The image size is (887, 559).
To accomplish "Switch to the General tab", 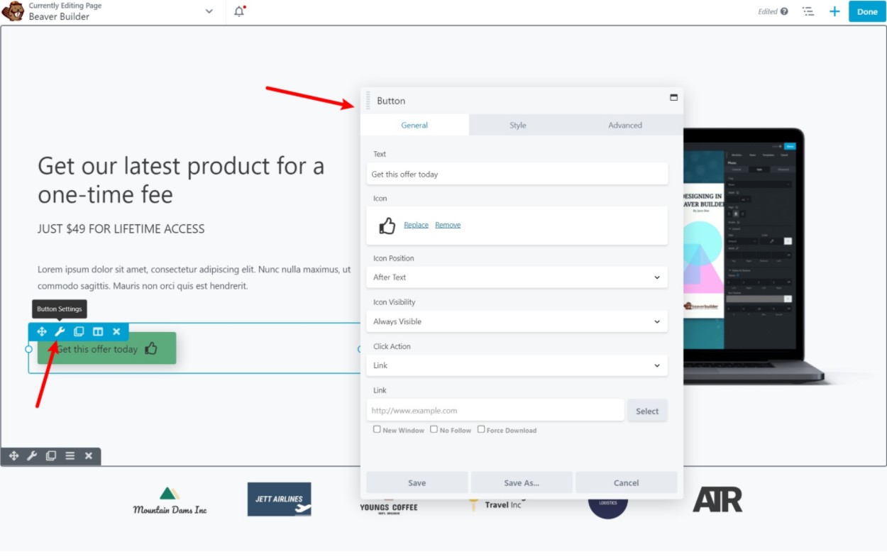I will [x=414, y=125].
